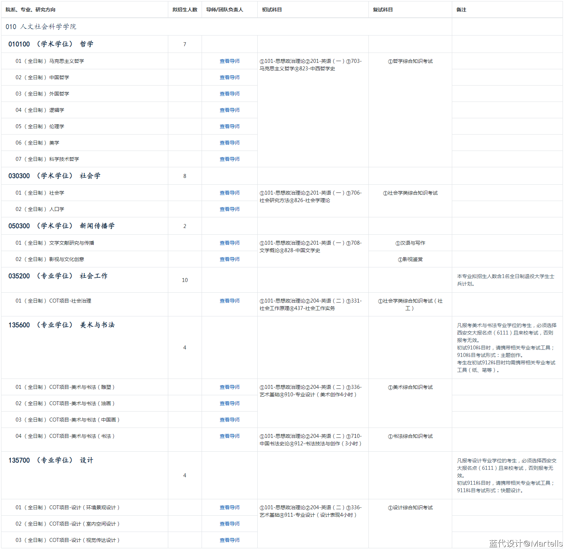The height and width of the screenshot is (549, 564).
Task: Click the 备注 column header
Action: [x=461, y=10]
